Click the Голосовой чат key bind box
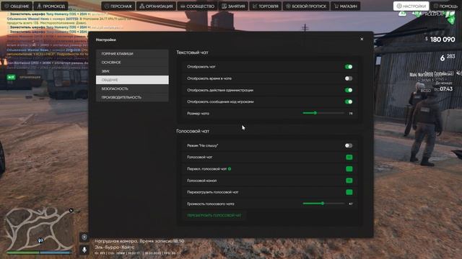462x259 pixels. [349, 157]
